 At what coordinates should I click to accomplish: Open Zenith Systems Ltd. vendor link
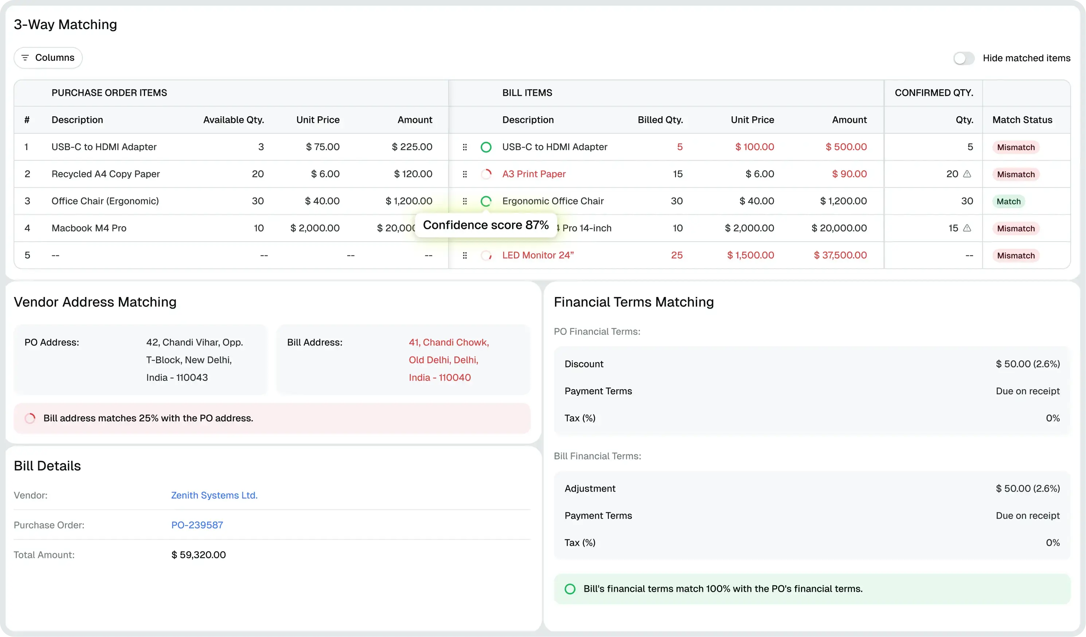[214, 495]
